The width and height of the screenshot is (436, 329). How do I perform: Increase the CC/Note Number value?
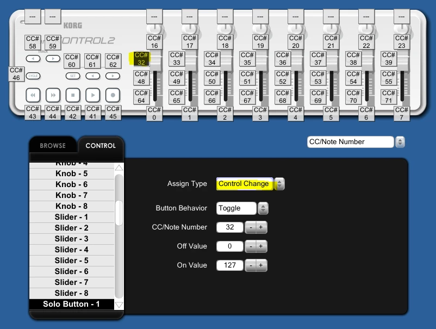(x=261, y=227)
